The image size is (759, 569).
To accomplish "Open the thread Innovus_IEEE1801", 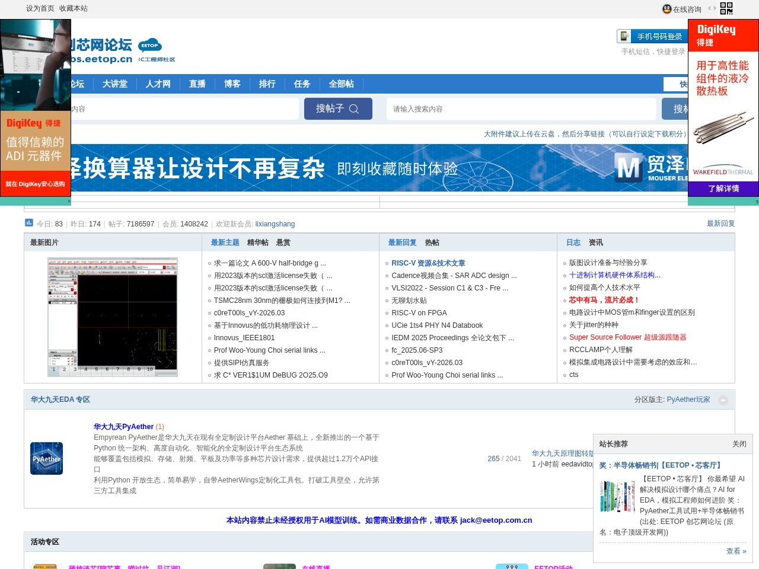I will pyautogui.click(x=244, y=338).
